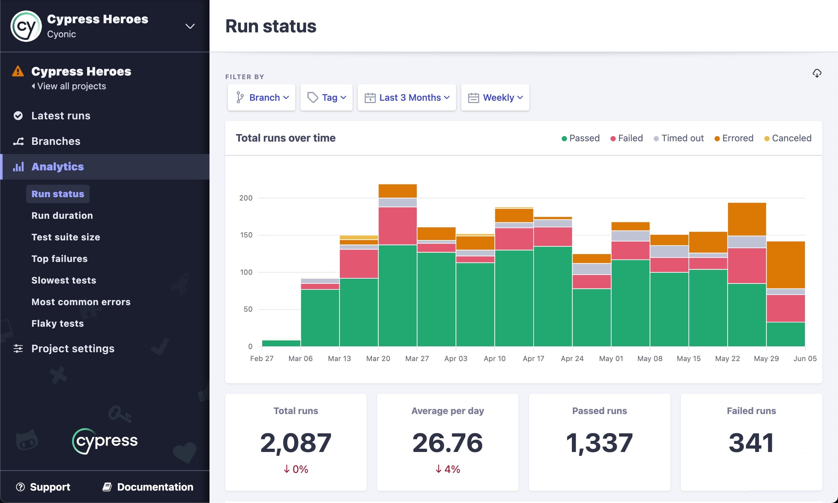Expand the project switcher chevron next to Cyonic

[x=190, y=26]
